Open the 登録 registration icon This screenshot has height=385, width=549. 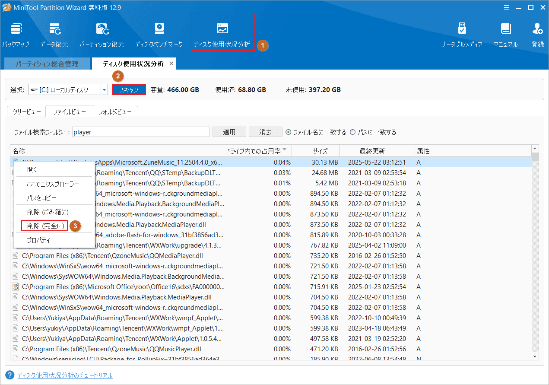pyautogui.click(x=538, y=35)
